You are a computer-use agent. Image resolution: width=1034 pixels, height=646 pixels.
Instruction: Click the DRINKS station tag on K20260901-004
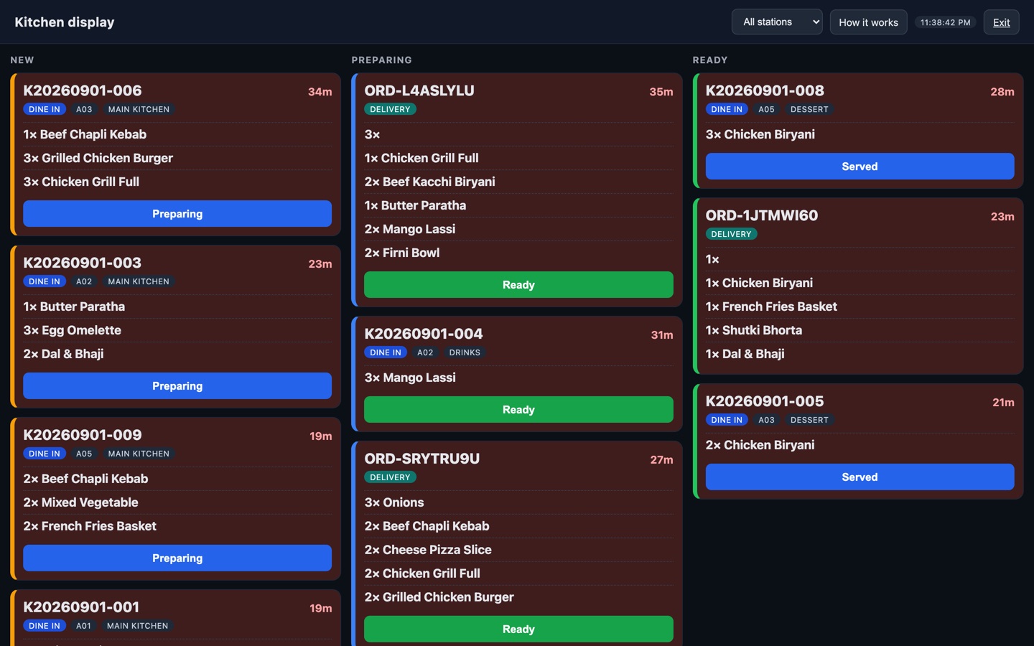[465, 352]
